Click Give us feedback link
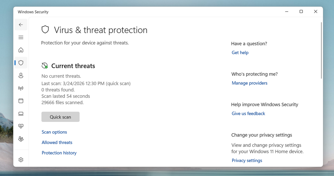Viewport: 334px width, 176px height. tap(248, 114)
